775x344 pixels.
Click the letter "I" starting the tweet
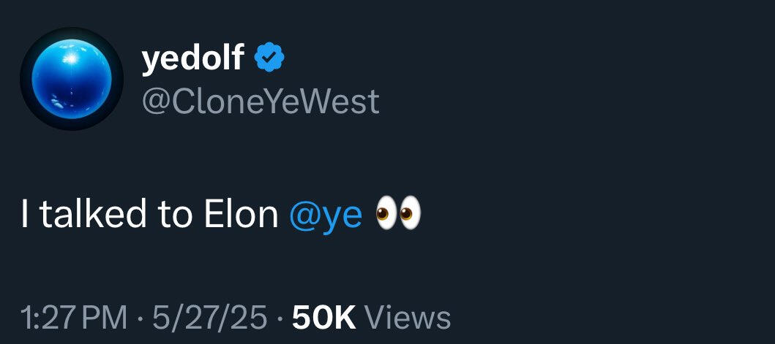click(x=26, y=215)
